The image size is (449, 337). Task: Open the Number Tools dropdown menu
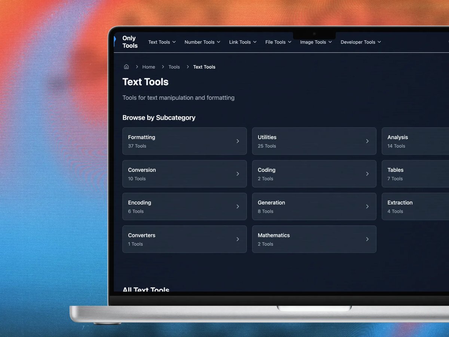click(x=202, y=42)
